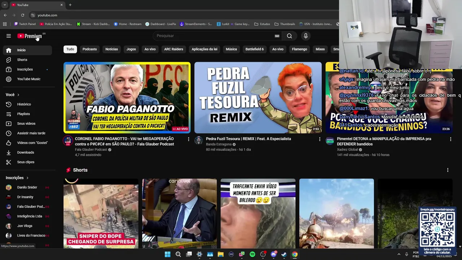The width and height of the screenshot is (462, 260).
Task: Open Downloads in the sidebar
Action: point(27,152)
